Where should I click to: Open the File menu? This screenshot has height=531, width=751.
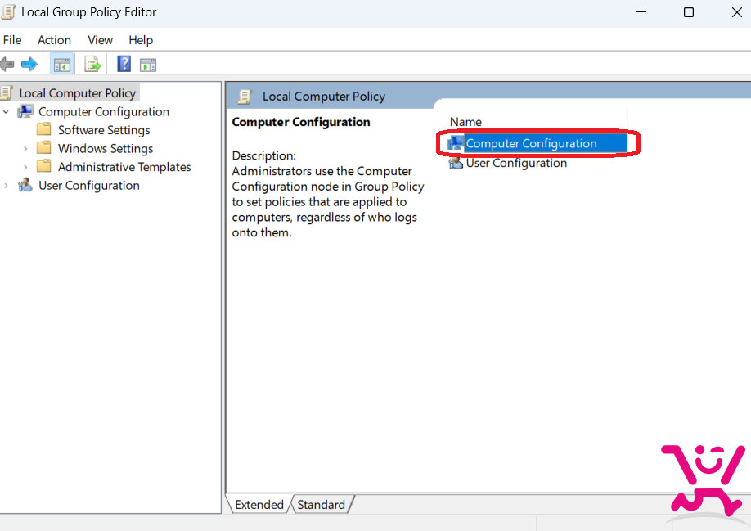click(12, 40)
